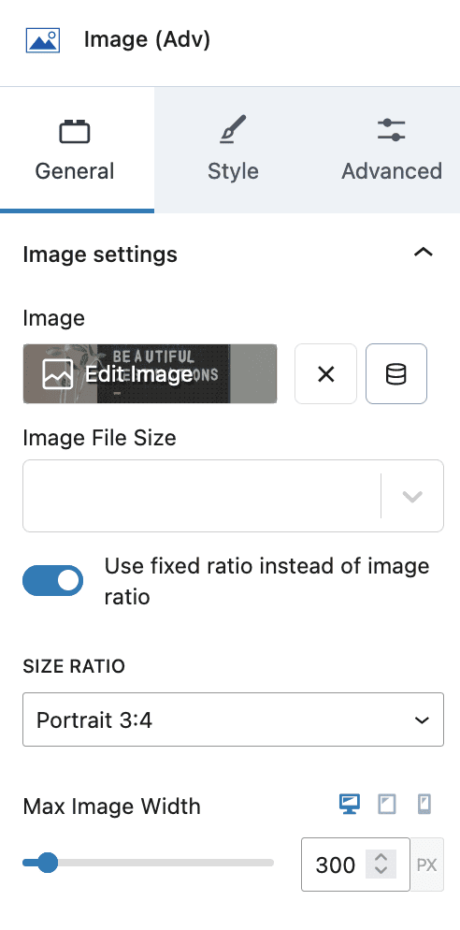
Task: Click the Advanced sliders icon
Action: [391, 130]
